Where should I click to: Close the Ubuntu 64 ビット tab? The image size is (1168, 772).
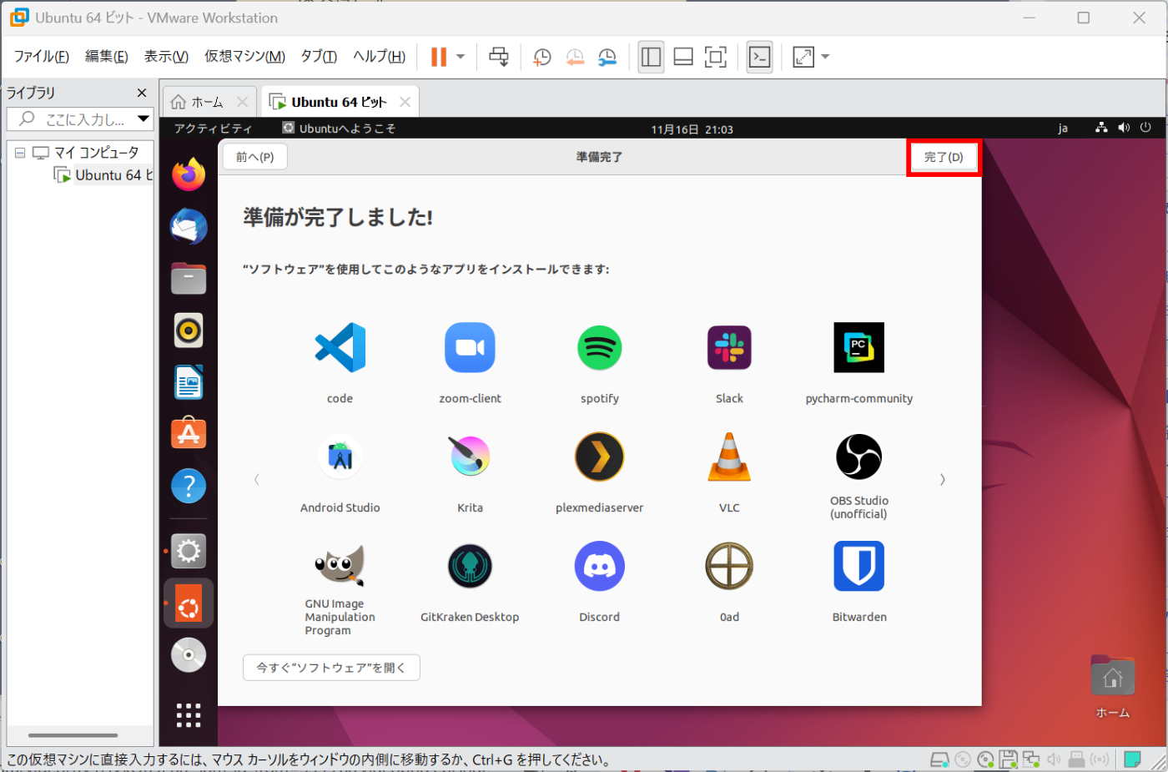pyautogui.click(x=405, y=102)
